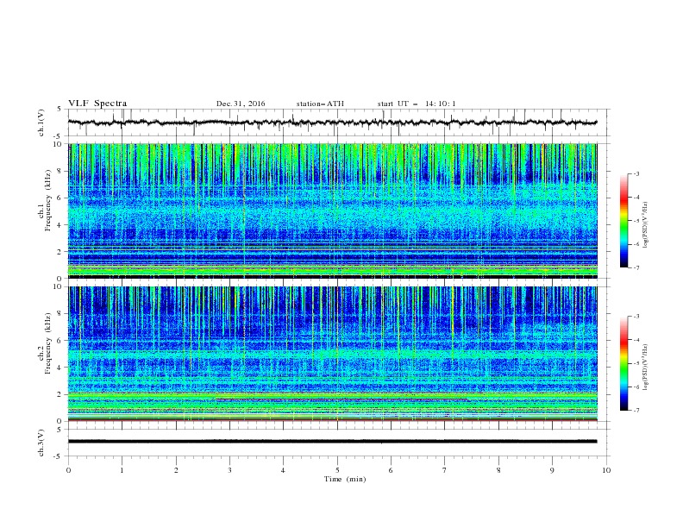683x528 pixels.
Task: Click time axis tick label "0"
Action: coord(68,470)
